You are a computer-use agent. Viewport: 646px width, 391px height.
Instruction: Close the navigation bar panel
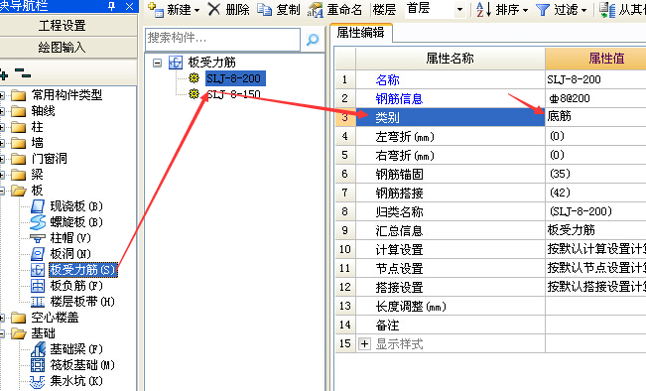click(x=129, y=6)
